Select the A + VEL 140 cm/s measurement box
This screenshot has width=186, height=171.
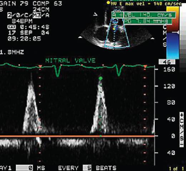point(144,15)
